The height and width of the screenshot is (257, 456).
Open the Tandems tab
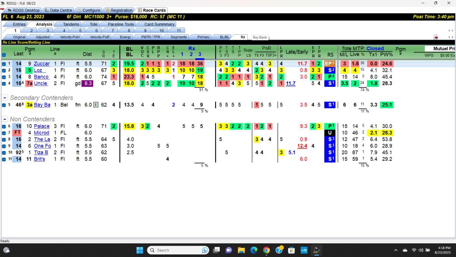tap(71, 24)
